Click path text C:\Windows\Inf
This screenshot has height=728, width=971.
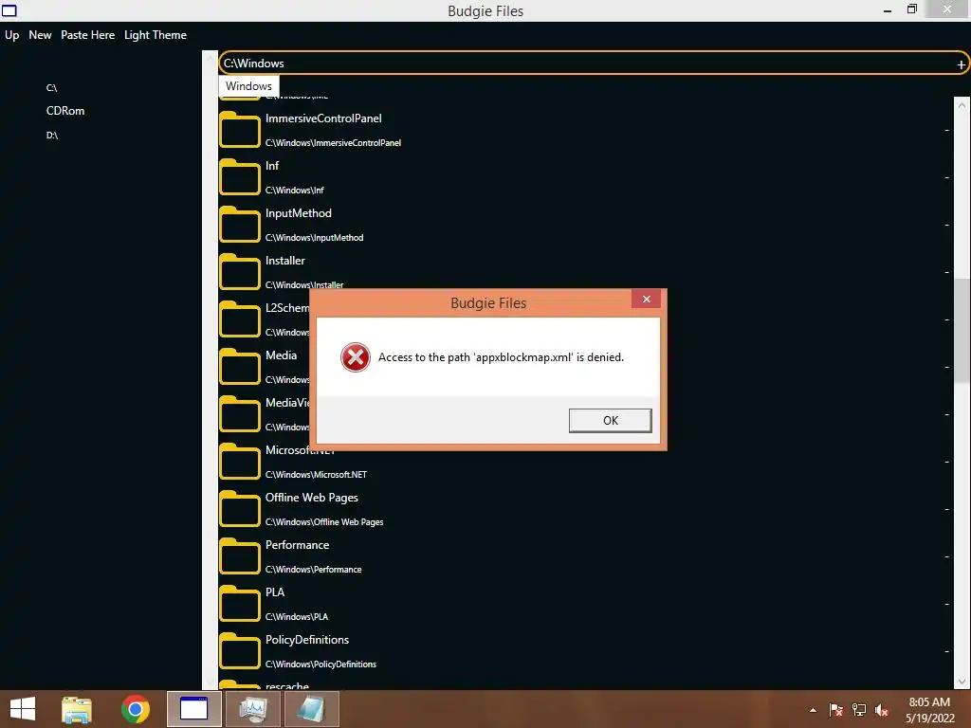[x=295, y=190]
